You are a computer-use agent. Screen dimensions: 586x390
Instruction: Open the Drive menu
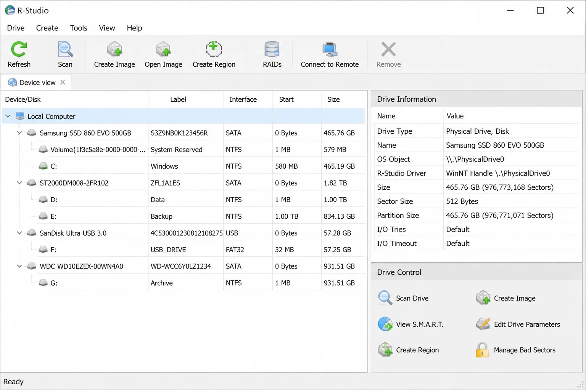pos(16,28)
